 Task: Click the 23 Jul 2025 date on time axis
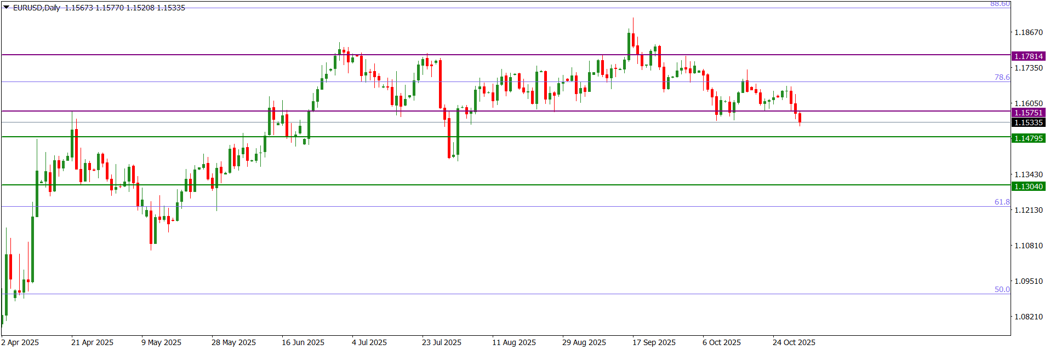[x=442, y=342]
